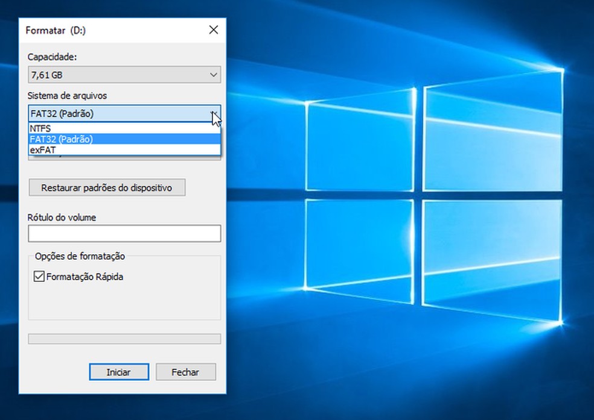Click the FAT32 (Padrão) combo box field

pyautogui.click(x=115, y=113)
